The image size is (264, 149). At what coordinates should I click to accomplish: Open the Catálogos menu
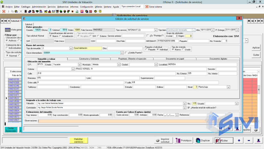26,7
